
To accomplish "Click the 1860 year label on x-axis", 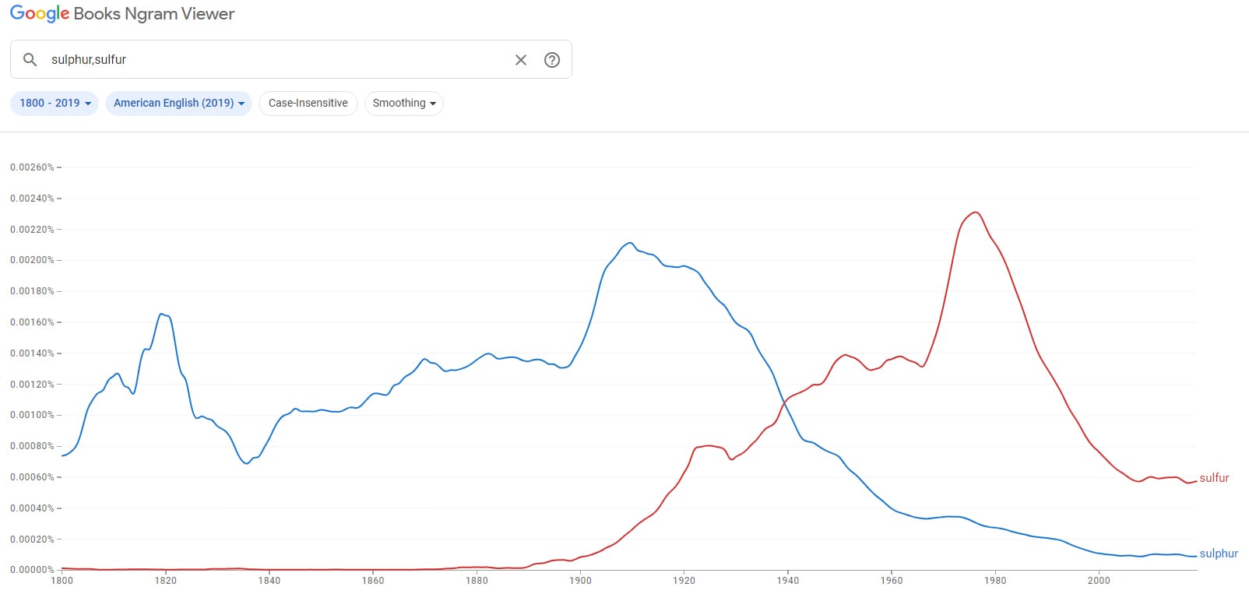I will 373,580.
